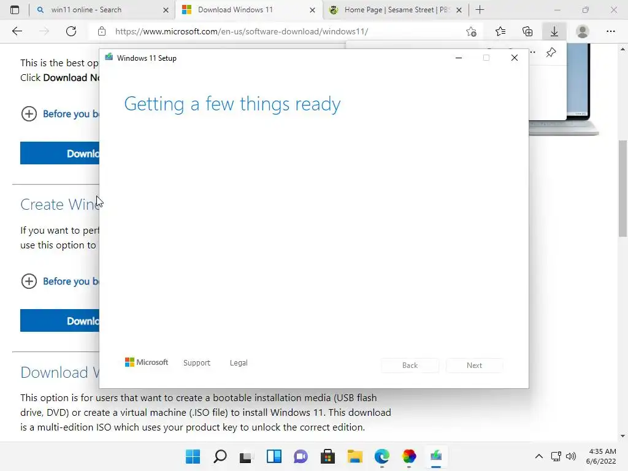
Task: Click the scrollbar down arrow
Action: [x=622, y=436]
